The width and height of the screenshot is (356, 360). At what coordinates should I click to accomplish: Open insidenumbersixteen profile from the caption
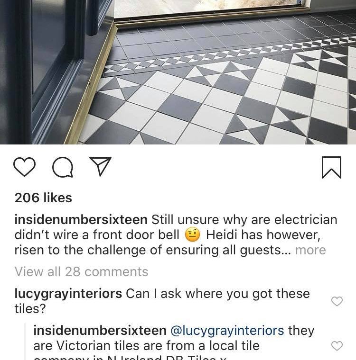tap(81, 219)
